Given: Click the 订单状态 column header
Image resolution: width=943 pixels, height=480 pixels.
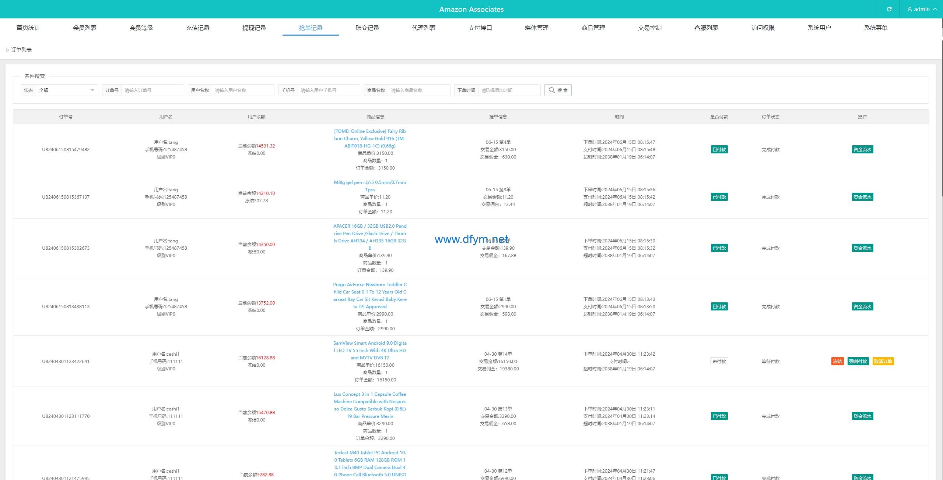Looking at the screenshot, I should tap(771, 117).
